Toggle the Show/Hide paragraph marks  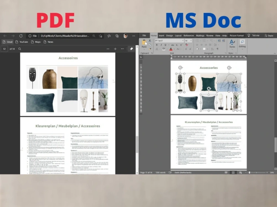[218, 49]
